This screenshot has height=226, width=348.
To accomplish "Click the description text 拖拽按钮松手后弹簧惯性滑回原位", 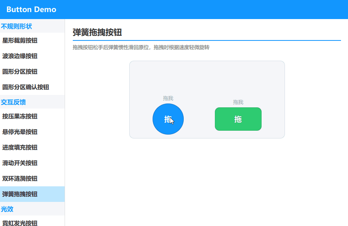I will click(x=111, y=47).
